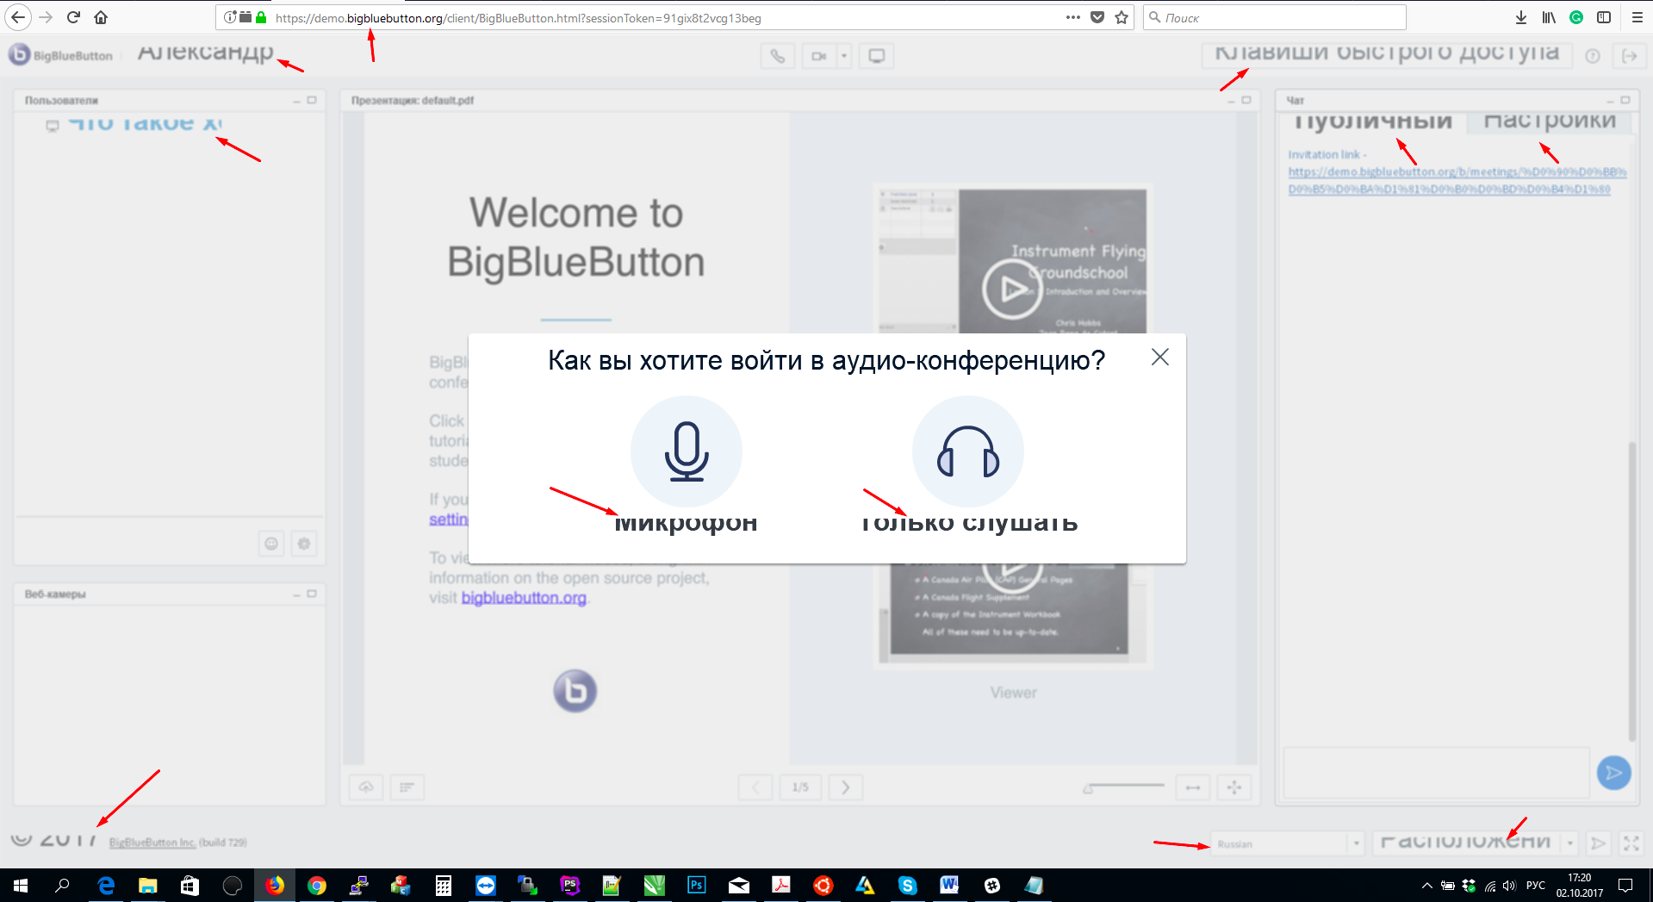1653x902 pixels.
Task: Open the Russian language dropdown
Action: pyautogui.click(x=1286, y=843)
